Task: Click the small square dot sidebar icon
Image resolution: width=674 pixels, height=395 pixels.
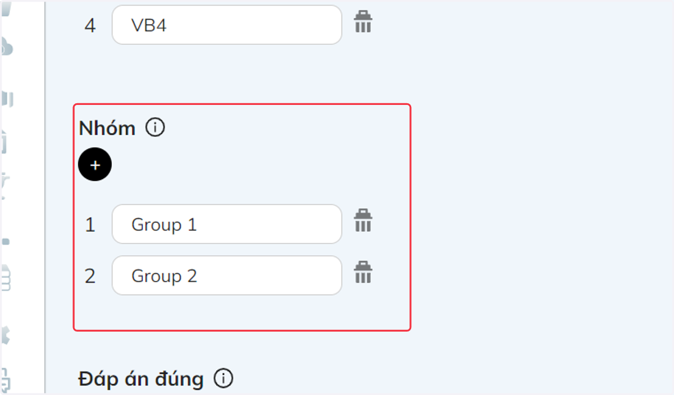Action: 6,241
